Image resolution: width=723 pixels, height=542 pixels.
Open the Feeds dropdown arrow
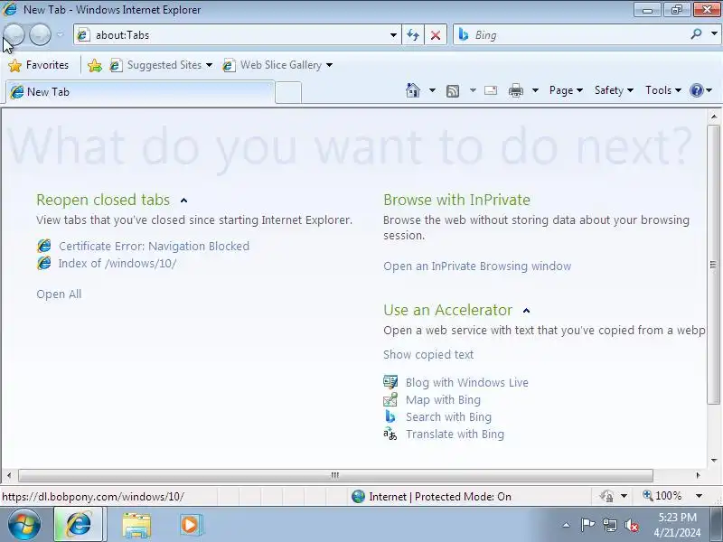click(473, 90)
